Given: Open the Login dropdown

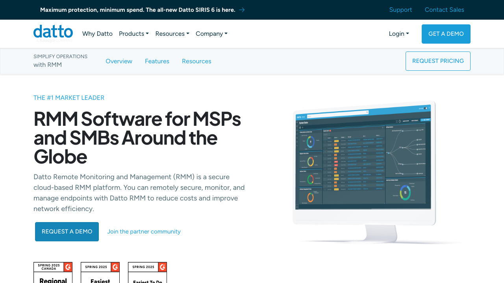Looking at the screenshot, I should tap(398, 34).
